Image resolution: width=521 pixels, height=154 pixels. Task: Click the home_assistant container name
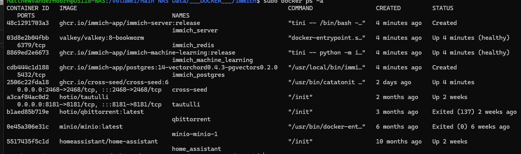(197, 149)
